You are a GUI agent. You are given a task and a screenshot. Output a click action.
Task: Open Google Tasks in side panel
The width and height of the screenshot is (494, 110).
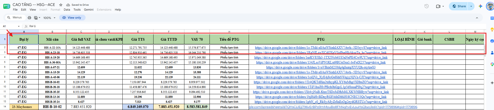[x=492, y=41]
